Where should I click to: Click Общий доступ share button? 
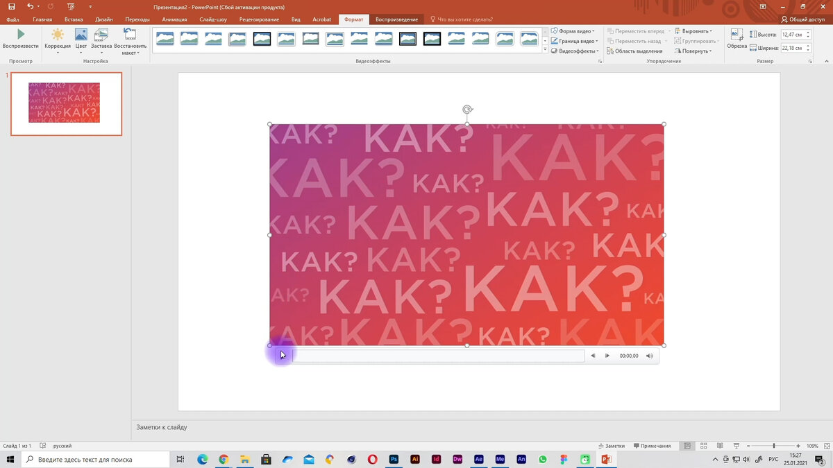click(x=802, y=19)
